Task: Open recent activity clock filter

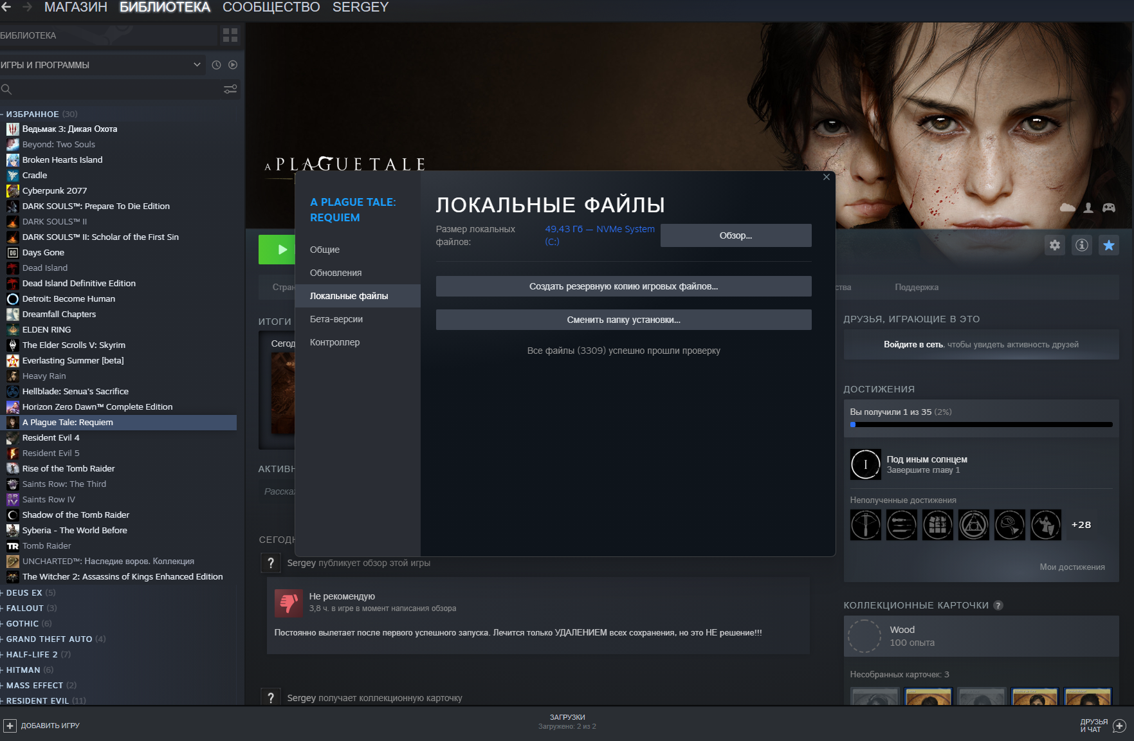Action: (216, 65)
